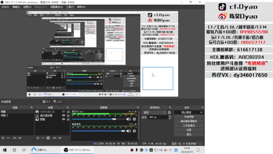Image resolution: width=273 pixels, height=154 pixels.
Task: Select 场景 2 in scenes list
Action: tap(17, 115)
